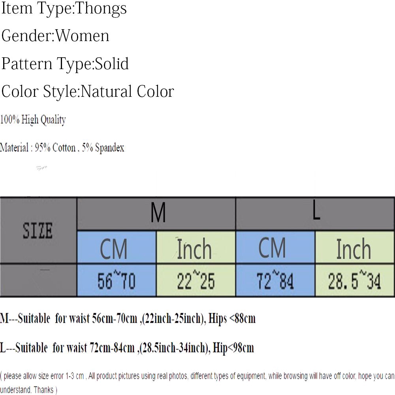Click the Pattern Type:Solid line
Viewport: 395px width, 395px height.
65,64
